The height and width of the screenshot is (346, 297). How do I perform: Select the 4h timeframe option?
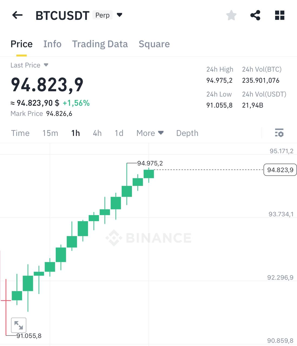97,133
